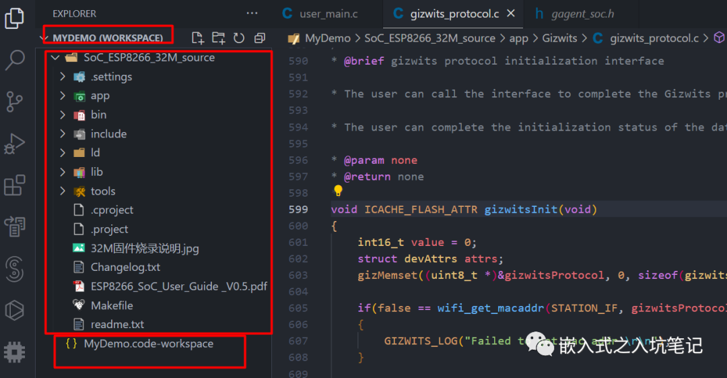Expand the lib folder
Viewport: 727px width, 378px height.
coord(96,172)
